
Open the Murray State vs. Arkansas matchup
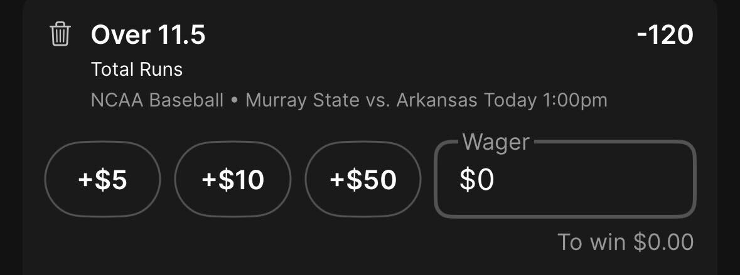click(x=361, y=100)
